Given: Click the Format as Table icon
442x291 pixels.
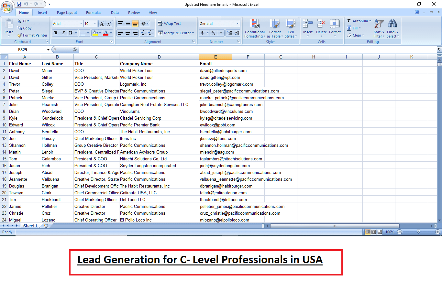Looking at the screenshot, I should [x=275, y=28].
